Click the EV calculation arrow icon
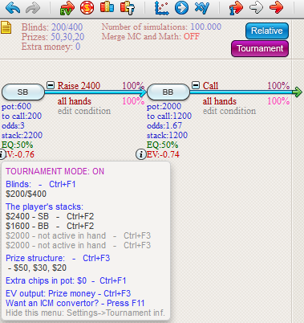The width and height of the screenshot is (304, 323). pyautogui.click(x=67, y=8)
